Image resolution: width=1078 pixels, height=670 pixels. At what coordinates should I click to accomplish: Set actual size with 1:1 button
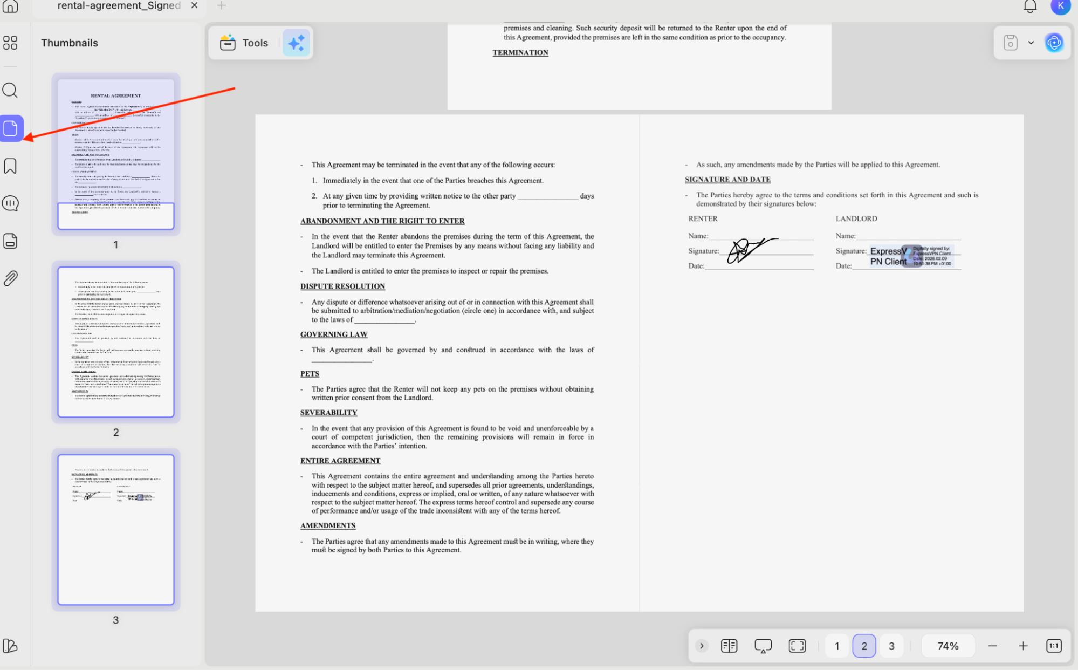pos(1054,646)
